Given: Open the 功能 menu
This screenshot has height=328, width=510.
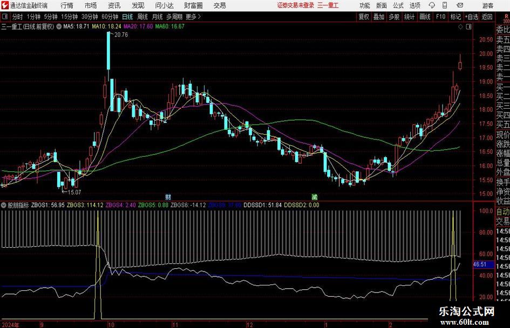Looking at the screenshot, I should pyautogui.click(x=365, y=5).
